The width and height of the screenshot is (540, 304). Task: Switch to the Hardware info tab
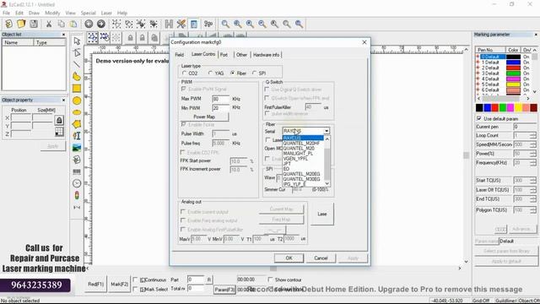coord(267,55)
